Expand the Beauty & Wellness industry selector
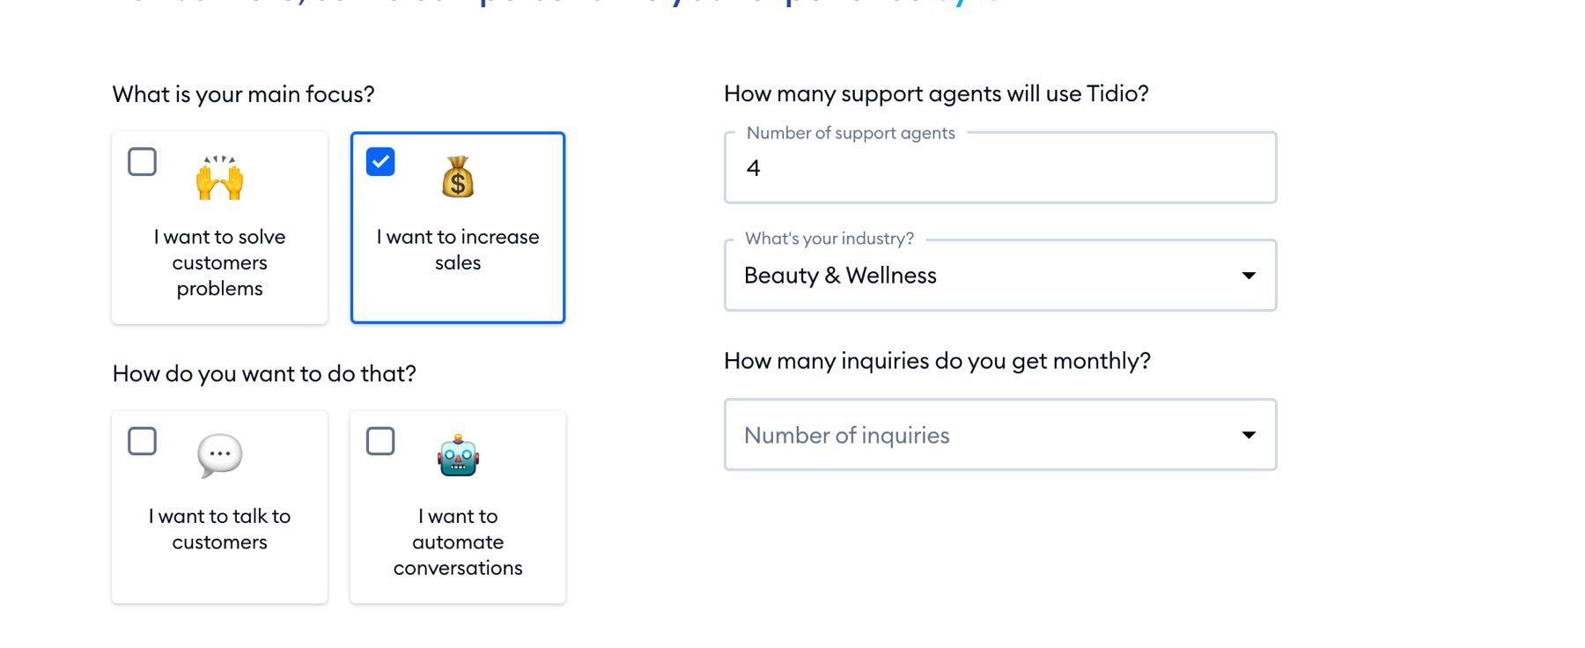The width and height of the screenshot is (1585, 648). [x=999, y=275]
